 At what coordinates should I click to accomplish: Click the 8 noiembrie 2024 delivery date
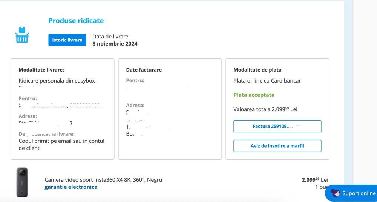[x=115, y=44]
